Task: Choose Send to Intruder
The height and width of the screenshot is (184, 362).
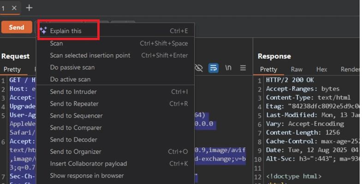Action: click(115, 92)
